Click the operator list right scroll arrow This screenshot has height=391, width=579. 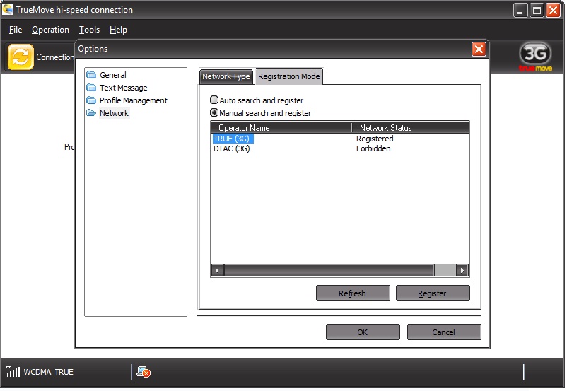pos(462,270)
